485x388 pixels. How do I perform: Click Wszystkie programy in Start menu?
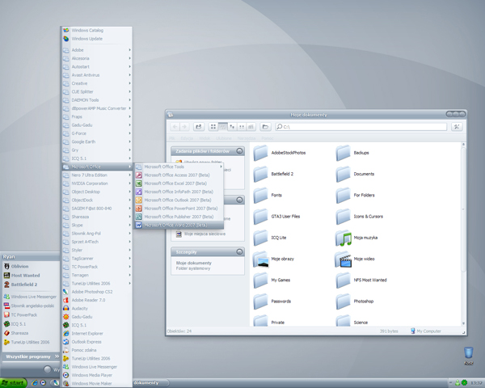point(31,356)
